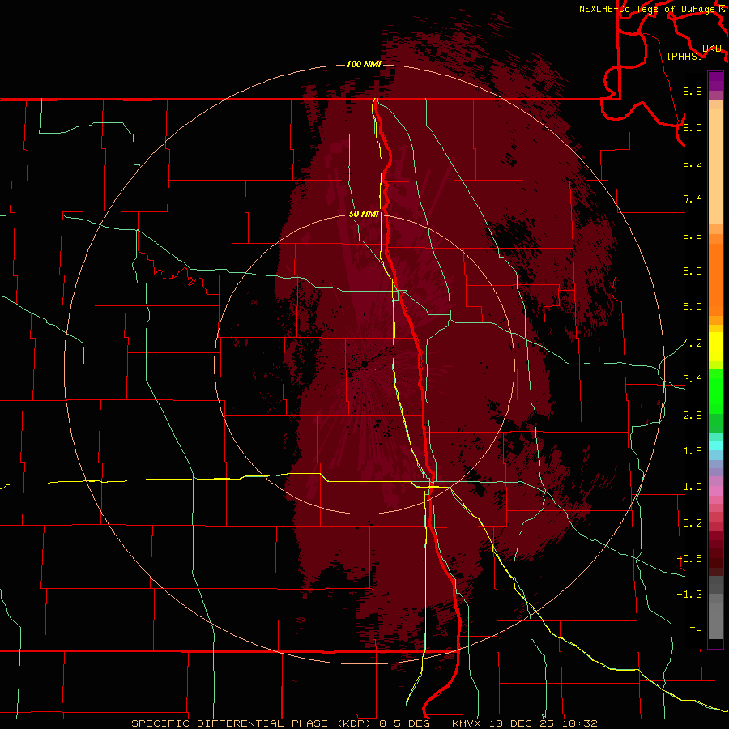This screenshot has height=729, width=729.
Task: Click the 1.8 scale value
Action: (693, 451)
